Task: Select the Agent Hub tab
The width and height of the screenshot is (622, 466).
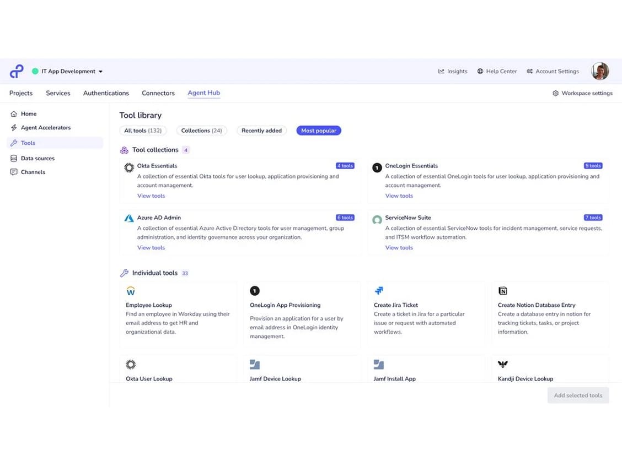Action: 204,93
